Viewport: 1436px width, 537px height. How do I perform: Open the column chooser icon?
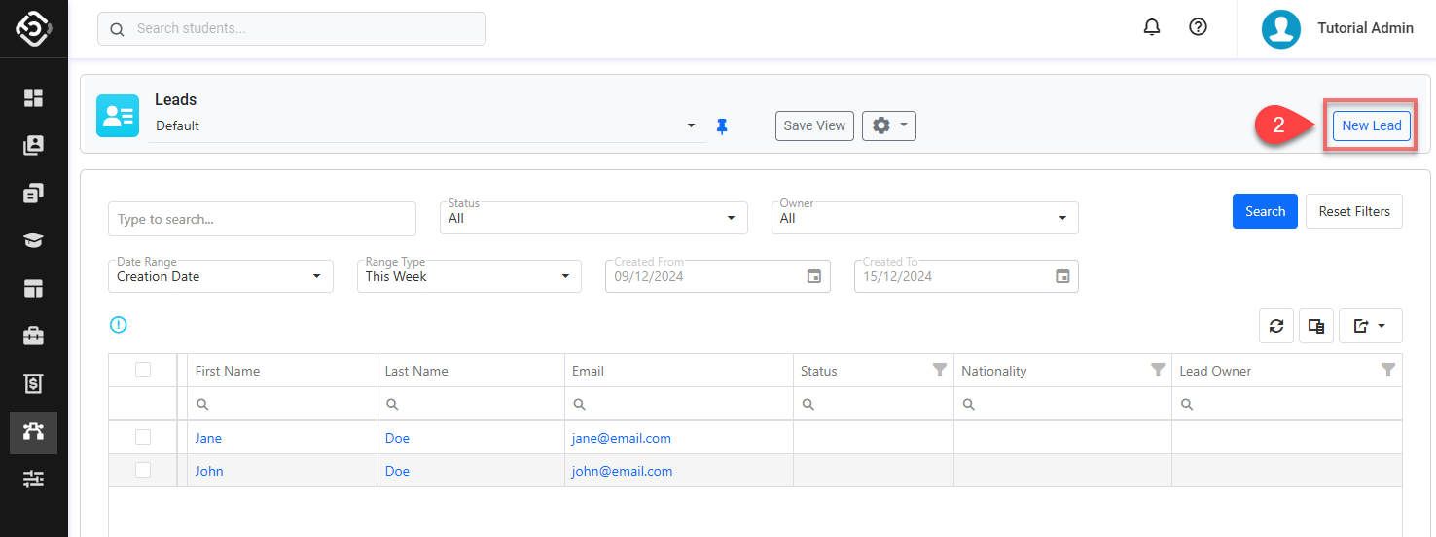1316,327
